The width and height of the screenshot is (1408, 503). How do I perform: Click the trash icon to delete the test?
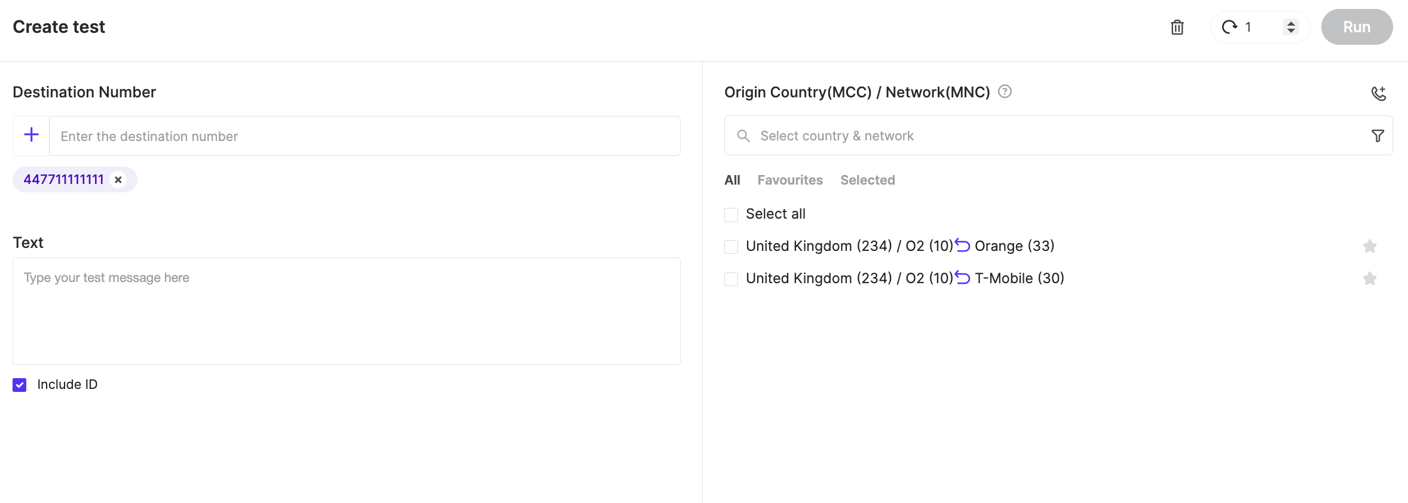click(1177, 27)
